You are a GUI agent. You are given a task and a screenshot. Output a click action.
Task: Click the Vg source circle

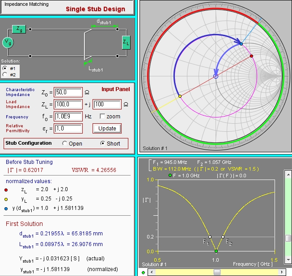pos(8,42)
